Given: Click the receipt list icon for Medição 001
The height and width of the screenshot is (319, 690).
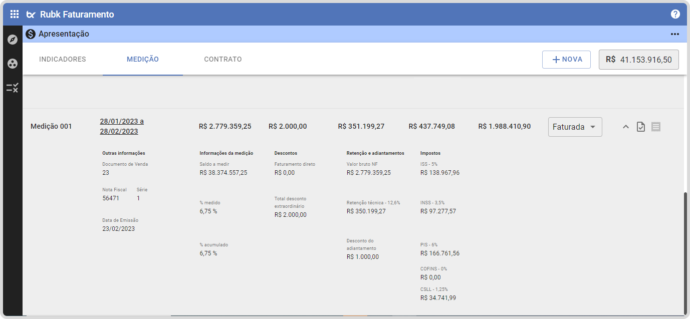Looking at the screenshot, I should (x=656, y=127).
